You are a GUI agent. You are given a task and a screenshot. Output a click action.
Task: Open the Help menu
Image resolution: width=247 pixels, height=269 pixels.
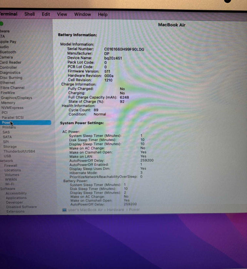coord(103,15)
